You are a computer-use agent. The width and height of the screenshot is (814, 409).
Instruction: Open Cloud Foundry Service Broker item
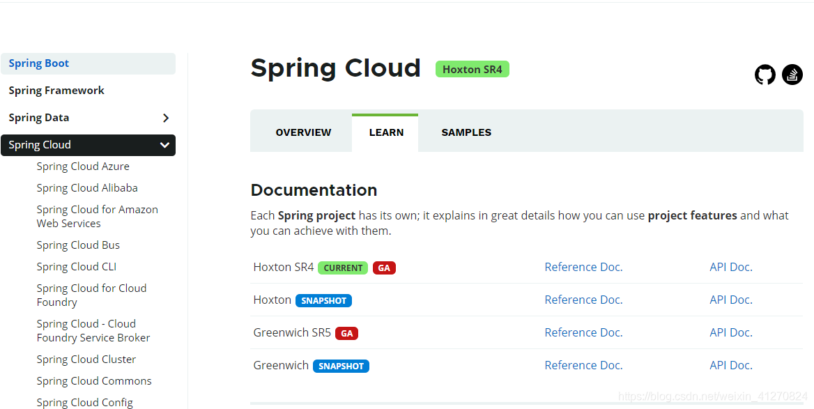click(93, 331)
